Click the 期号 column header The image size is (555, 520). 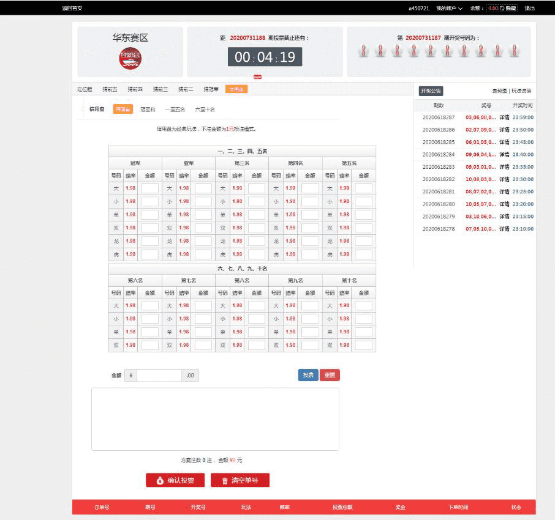tap(150, 507)
